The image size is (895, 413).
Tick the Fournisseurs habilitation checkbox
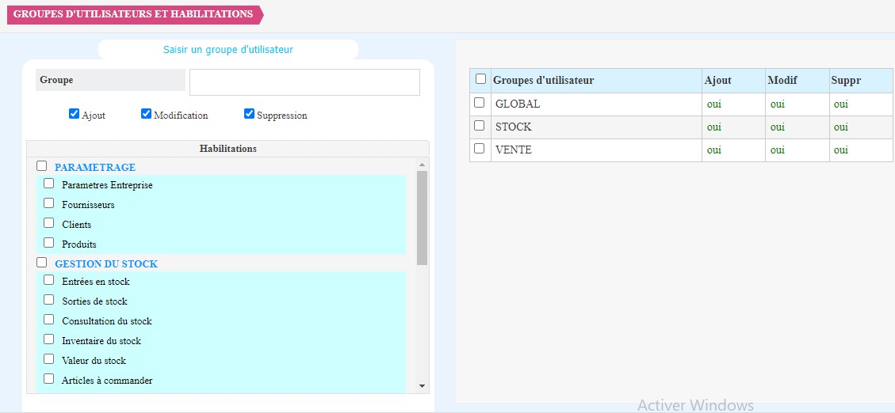(x=49, y=203)
